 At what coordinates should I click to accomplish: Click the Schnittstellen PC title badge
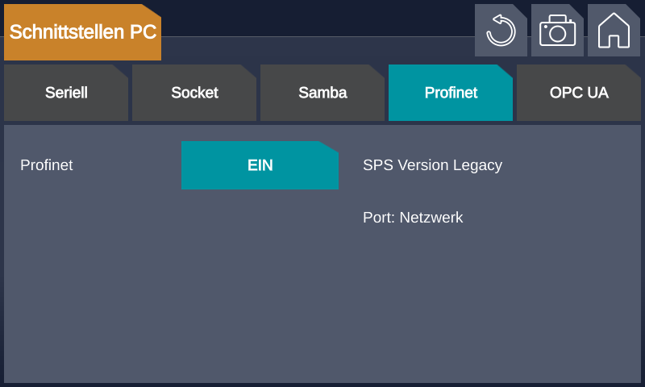pyautogui.click(x=82, y=32)
